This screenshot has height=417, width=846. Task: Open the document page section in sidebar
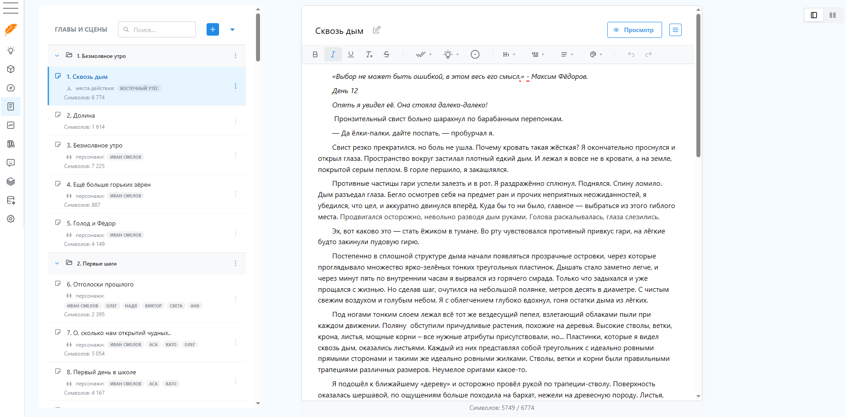click(x=11, y=106)
